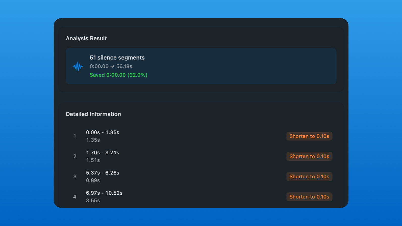Click the 1.51s duration under segment 2
Viewport: 402px width, 226px height.
[x=93, y=160]
